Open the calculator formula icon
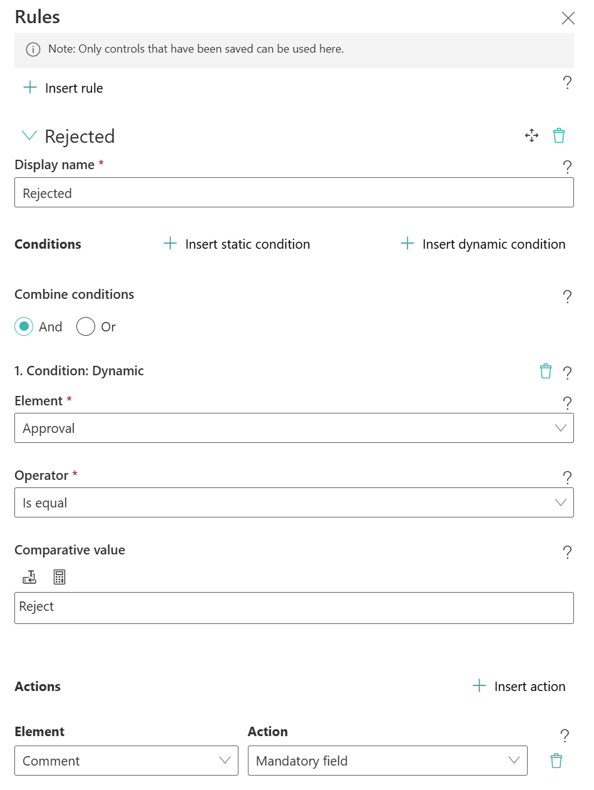Screen dimensions: 594x790 59,577
